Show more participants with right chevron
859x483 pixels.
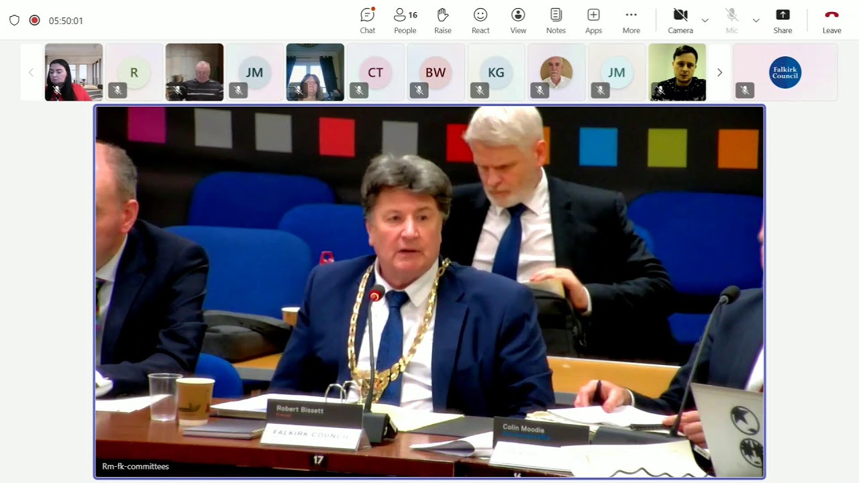pyautogui.click(x=719, y=72)
